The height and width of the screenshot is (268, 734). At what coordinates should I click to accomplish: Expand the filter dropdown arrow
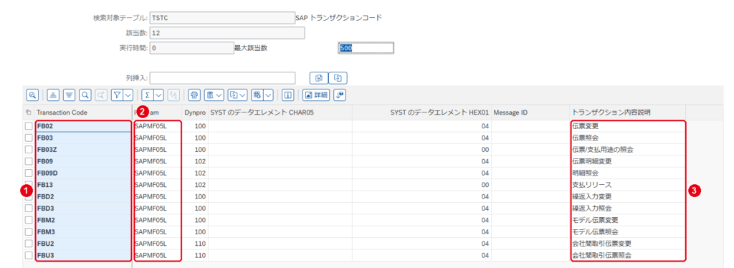128,95
